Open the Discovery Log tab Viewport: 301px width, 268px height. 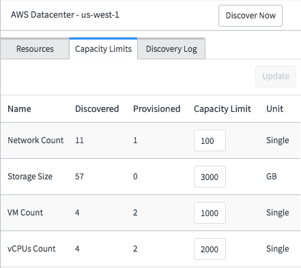171,49
